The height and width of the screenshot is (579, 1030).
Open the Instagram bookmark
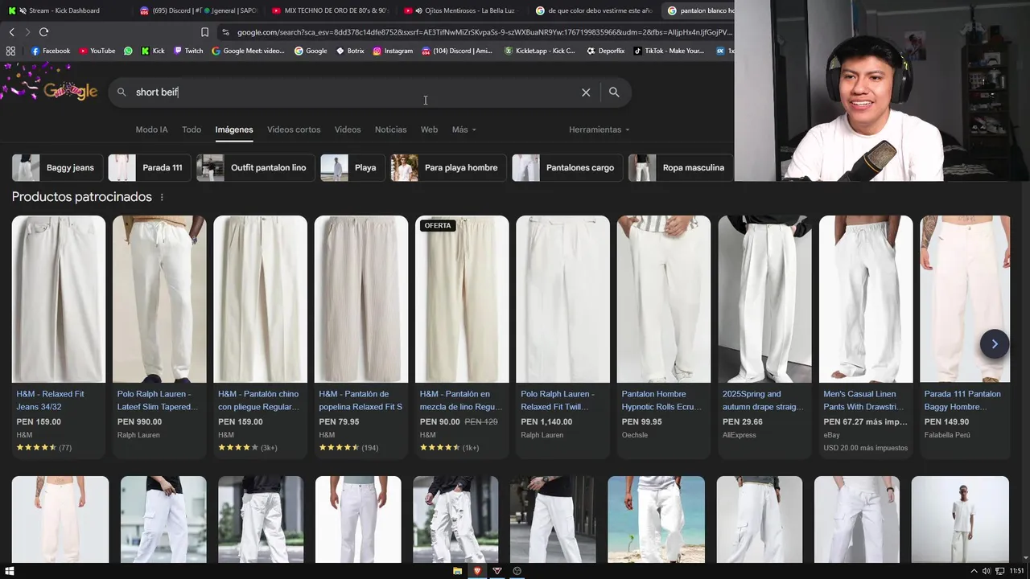pos(393,51)
